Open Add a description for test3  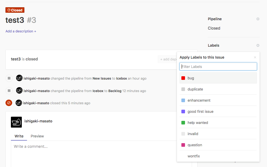(20, 31)
